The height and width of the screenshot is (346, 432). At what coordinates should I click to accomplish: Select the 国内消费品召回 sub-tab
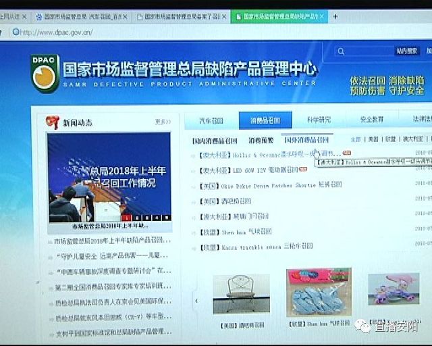click(215, 141)
